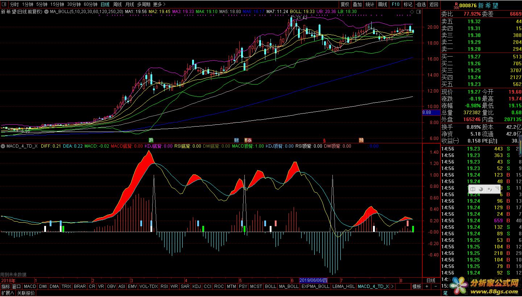Open the 模板 template menu
Screen dimensions: 522x297
(417, 286)
